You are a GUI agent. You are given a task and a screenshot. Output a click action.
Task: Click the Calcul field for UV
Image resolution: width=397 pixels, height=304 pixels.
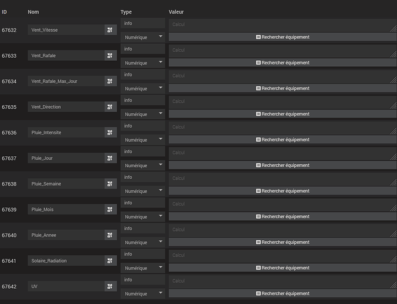[282, 282]
